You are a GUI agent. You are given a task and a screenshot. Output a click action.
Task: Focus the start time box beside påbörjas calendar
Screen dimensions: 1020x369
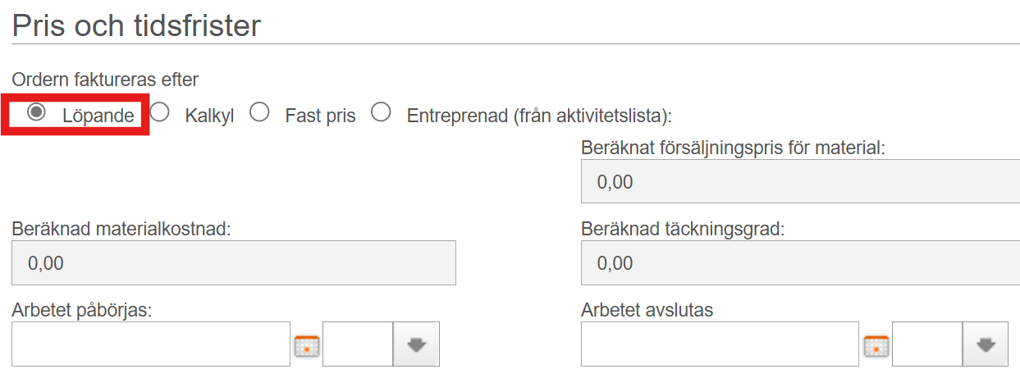(358, 344)
